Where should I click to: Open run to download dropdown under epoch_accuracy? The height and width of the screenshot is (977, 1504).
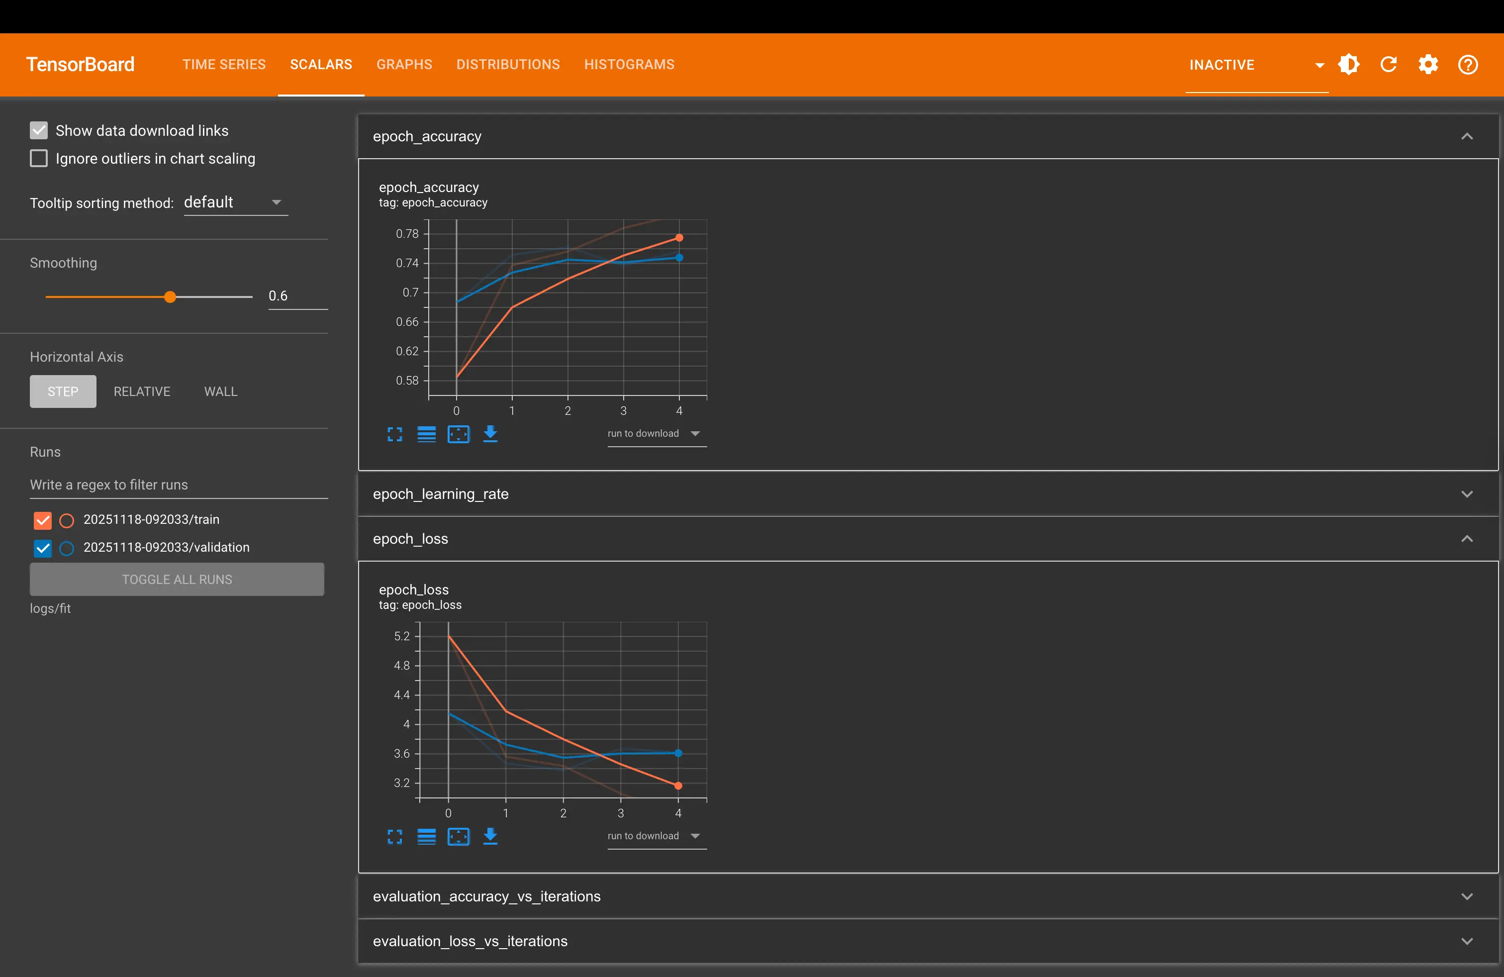click(656, 433)
